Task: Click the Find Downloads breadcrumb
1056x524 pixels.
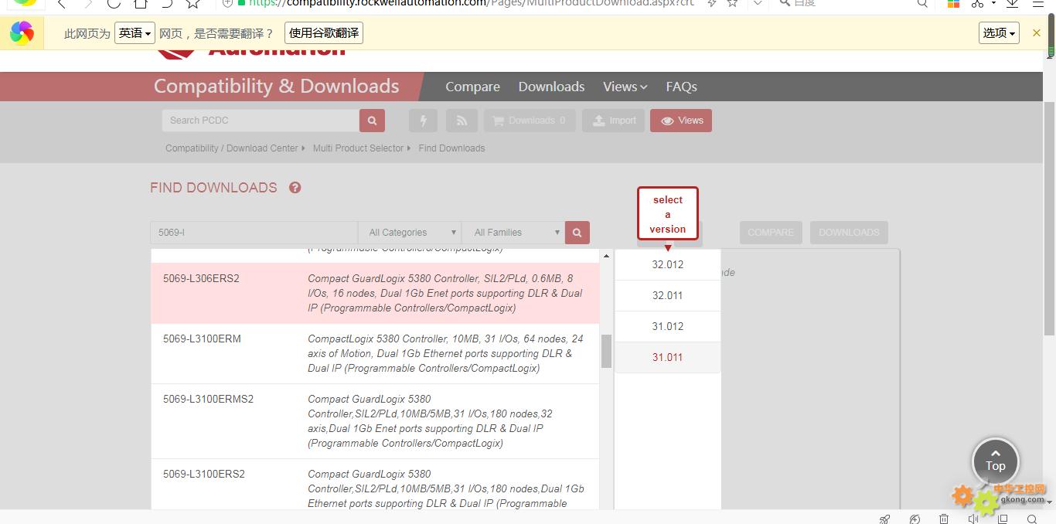Action: pyautogui.click(x=451, y=148)
